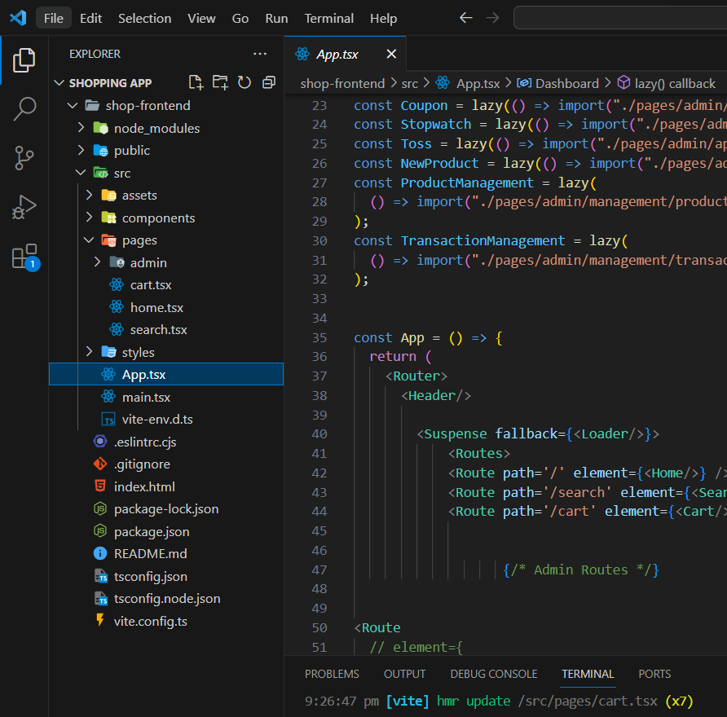
Task: Open the Help menu
Action: (x=383, y=18)
